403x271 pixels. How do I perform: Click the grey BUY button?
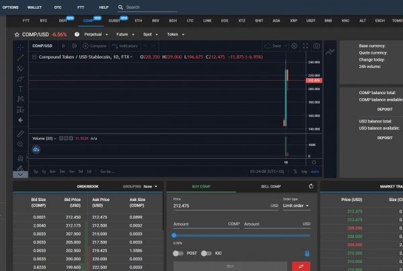click(x=230, y=266)
